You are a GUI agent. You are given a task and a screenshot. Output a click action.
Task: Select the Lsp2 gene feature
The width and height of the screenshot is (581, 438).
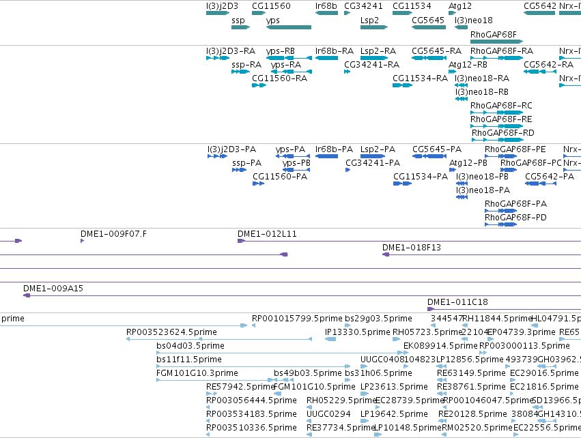(x=374, y=27)
